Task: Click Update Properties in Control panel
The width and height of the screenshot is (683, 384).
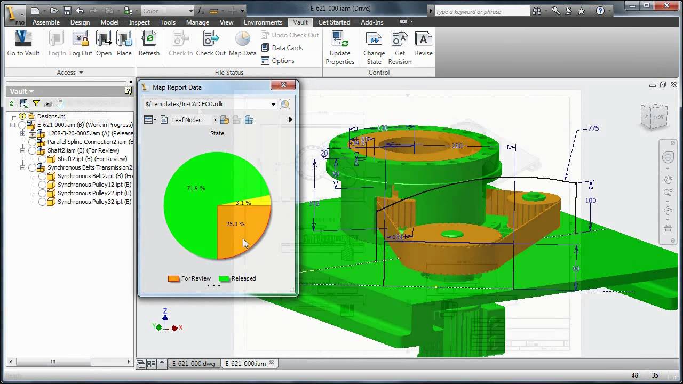Action: click(340, 48)
